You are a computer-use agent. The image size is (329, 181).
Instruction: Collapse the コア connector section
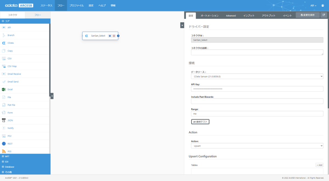[x=25, y=21]
